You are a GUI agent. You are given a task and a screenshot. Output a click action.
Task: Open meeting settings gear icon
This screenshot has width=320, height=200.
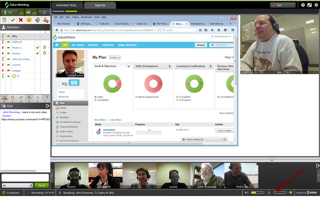coord(316,5)
